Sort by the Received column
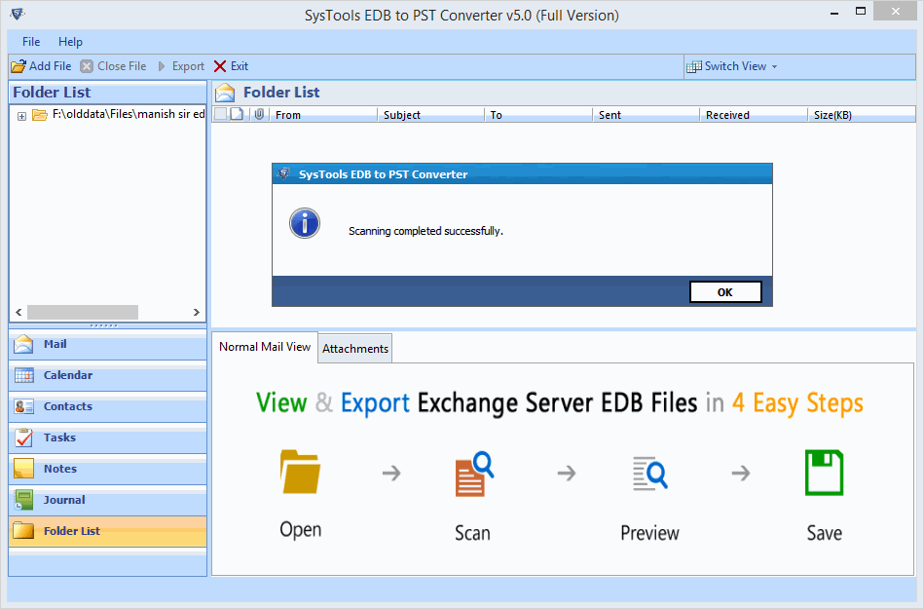 coord(754,115)
